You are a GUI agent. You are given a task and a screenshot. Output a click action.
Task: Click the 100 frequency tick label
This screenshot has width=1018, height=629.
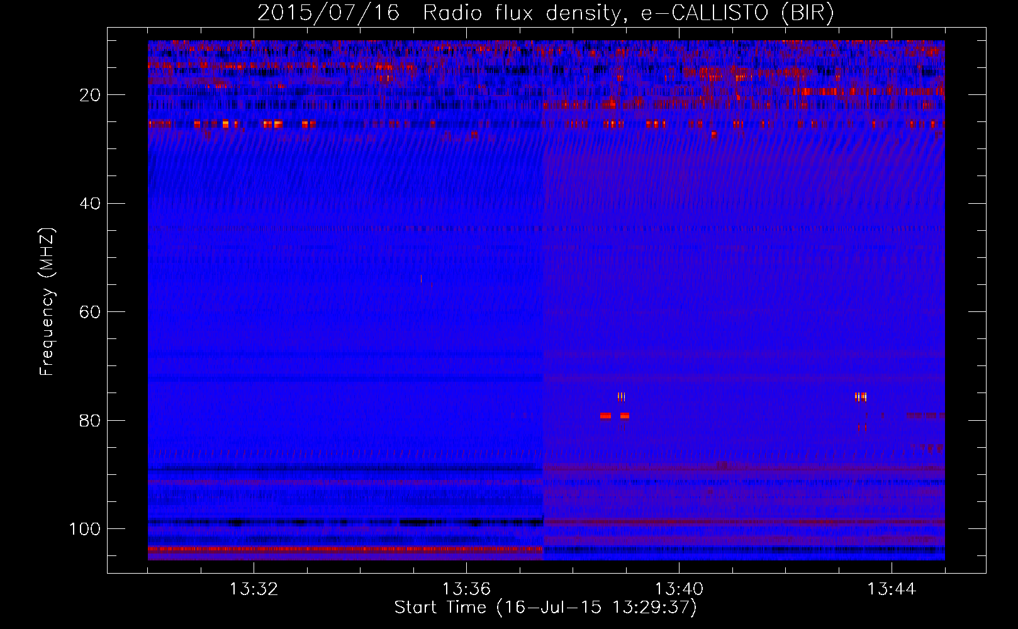[x=85, y=529]
